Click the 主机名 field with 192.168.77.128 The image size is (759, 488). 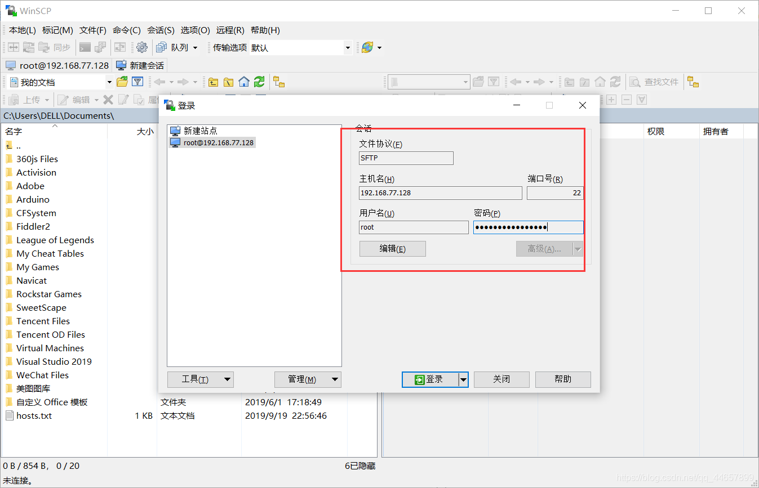tap(441, 193)
